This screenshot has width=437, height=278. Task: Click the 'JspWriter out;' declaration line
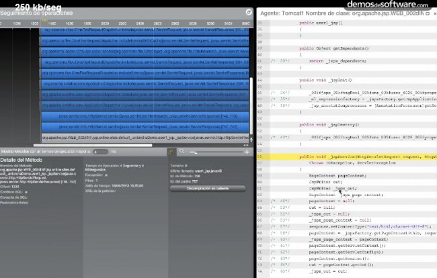click(325, 182)
